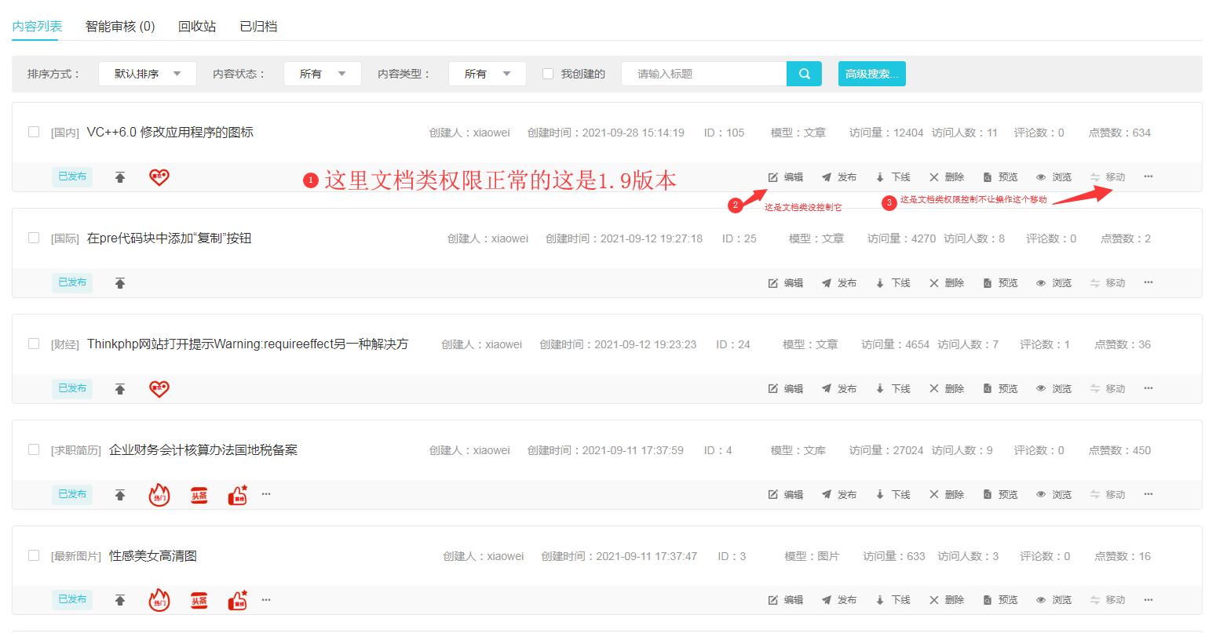Click pin-to-top arrow for 性感美女高清图
The image size is (1216, 633).
(120, 600)
